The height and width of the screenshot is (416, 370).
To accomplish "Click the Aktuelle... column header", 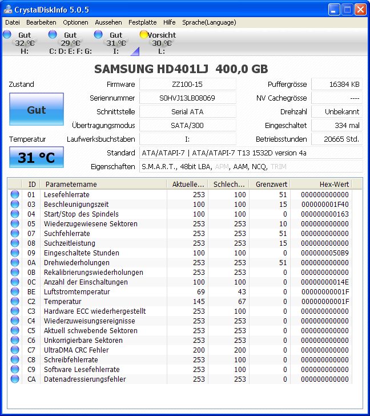I will (187, 184).
